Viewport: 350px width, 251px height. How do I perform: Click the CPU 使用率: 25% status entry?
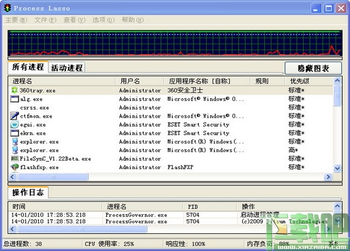tap(109, 244)
